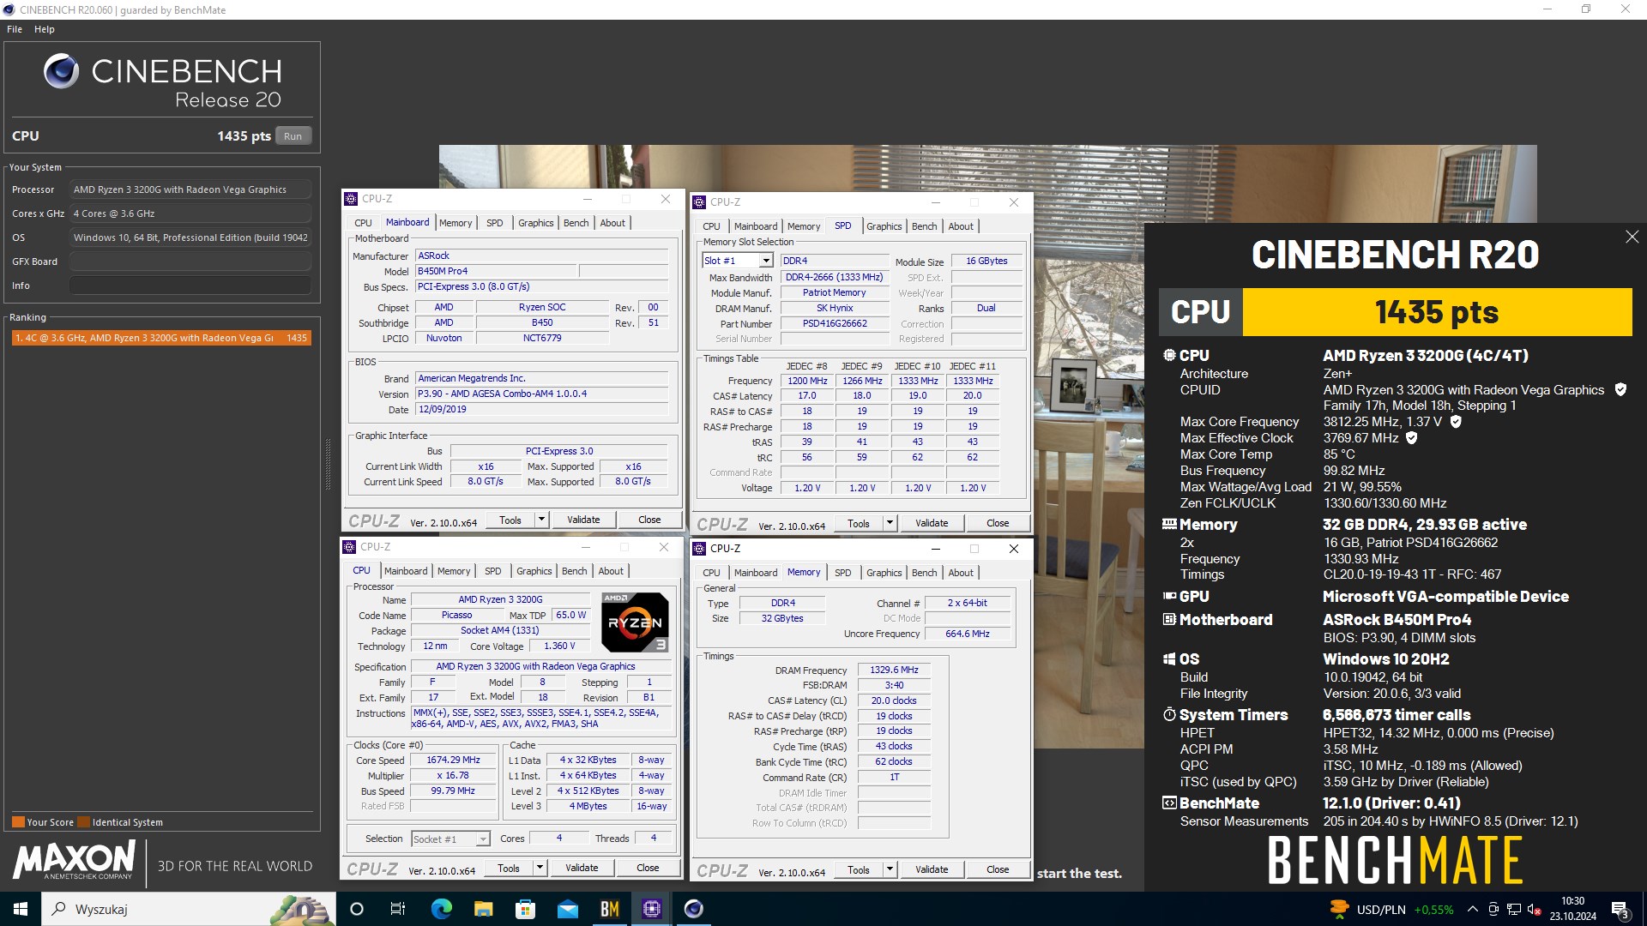Click the BenchMate section icon beside version
1647x926 pixels.
click(1169, 803)
